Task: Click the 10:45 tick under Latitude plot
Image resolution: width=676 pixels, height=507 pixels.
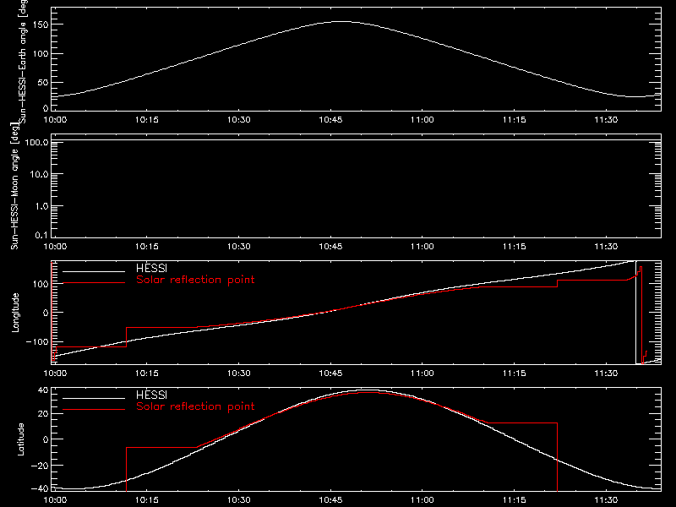Action: [x=330, y=500]
